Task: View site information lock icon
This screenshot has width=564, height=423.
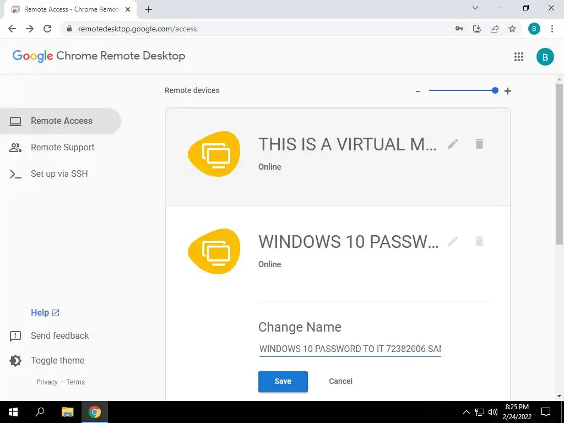Action: pos(69,29)
